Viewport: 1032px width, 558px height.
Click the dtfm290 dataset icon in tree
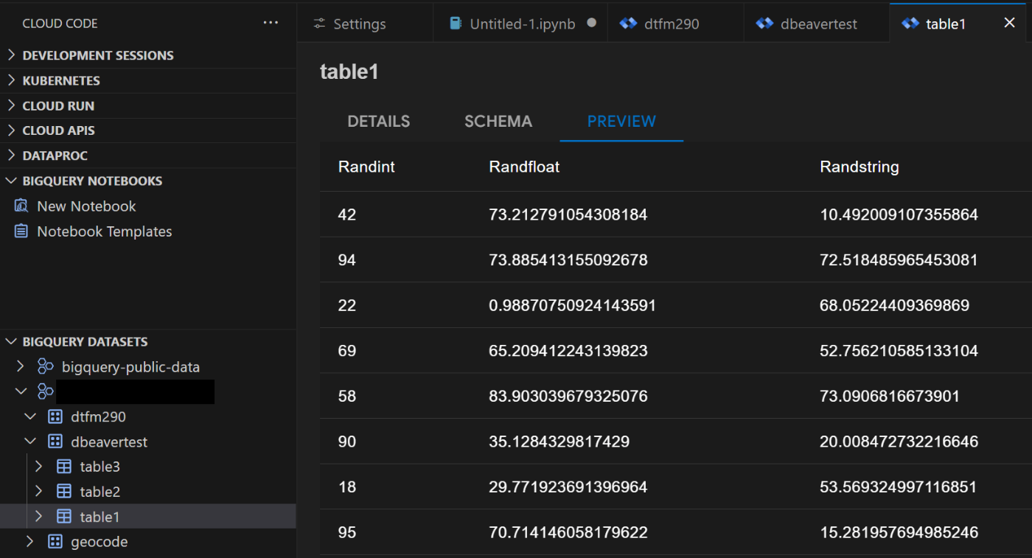coord(55,416)
